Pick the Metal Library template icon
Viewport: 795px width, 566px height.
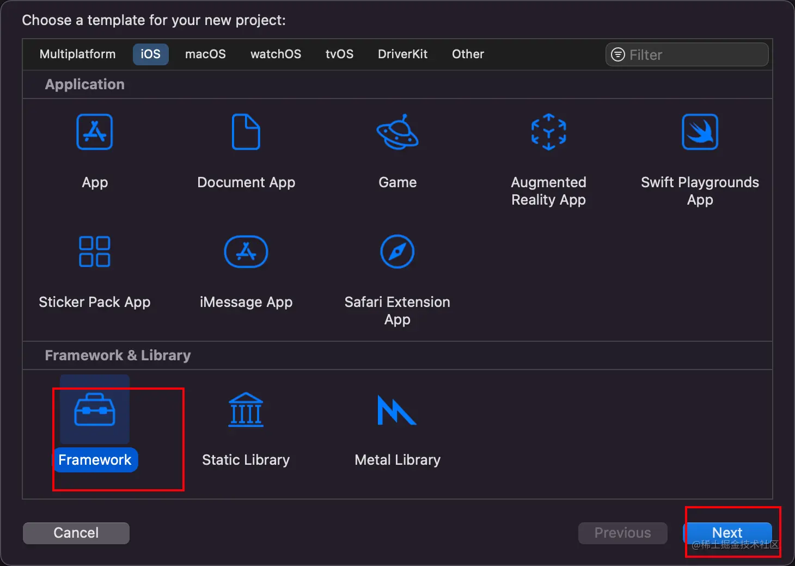(397, 410)
